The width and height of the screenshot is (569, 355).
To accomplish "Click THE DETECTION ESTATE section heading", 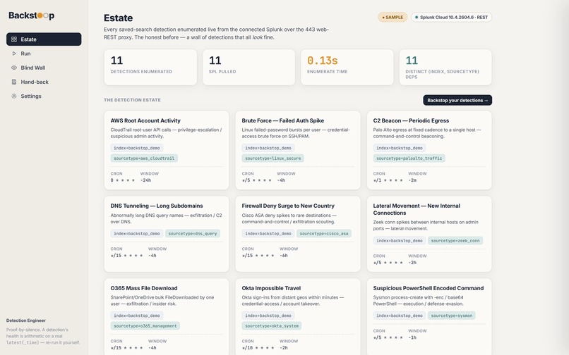I will coord(132,100).
